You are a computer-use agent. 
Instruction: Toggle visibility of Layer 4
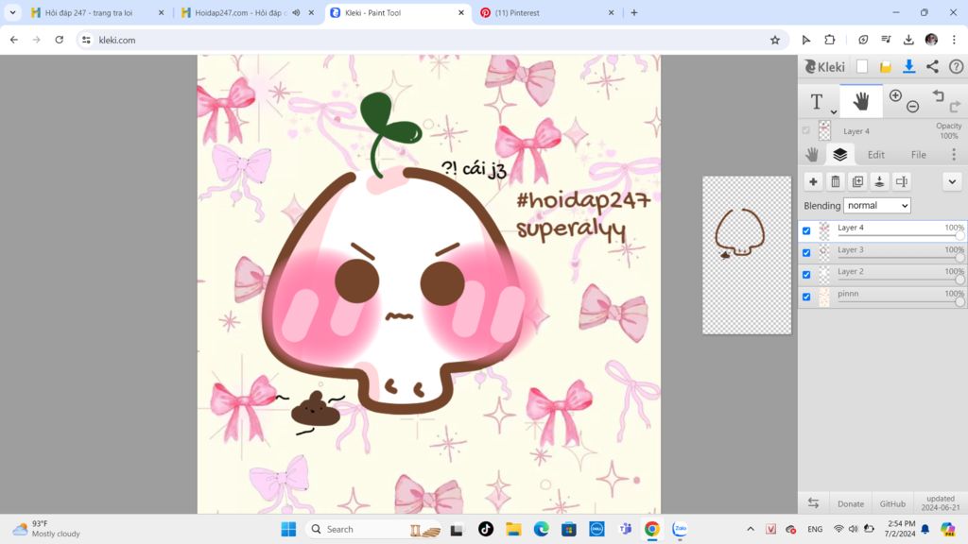(806, 230)
